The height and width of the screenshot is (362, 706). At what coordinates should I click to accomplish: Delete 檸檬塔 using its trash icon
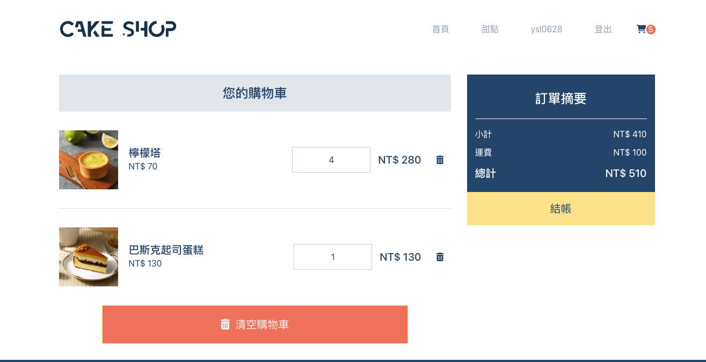(440, 160)
